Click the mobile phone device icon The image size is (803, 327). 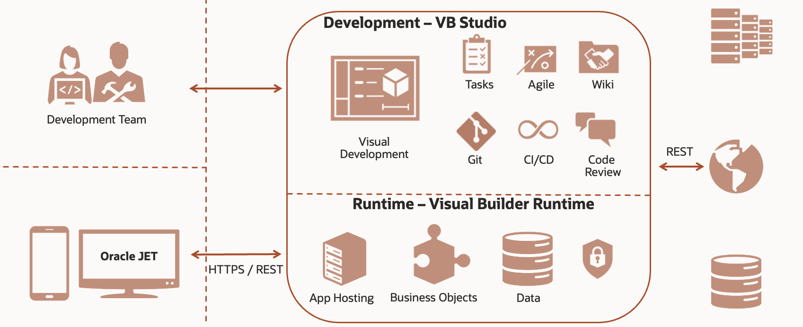[x=49, y=263]
